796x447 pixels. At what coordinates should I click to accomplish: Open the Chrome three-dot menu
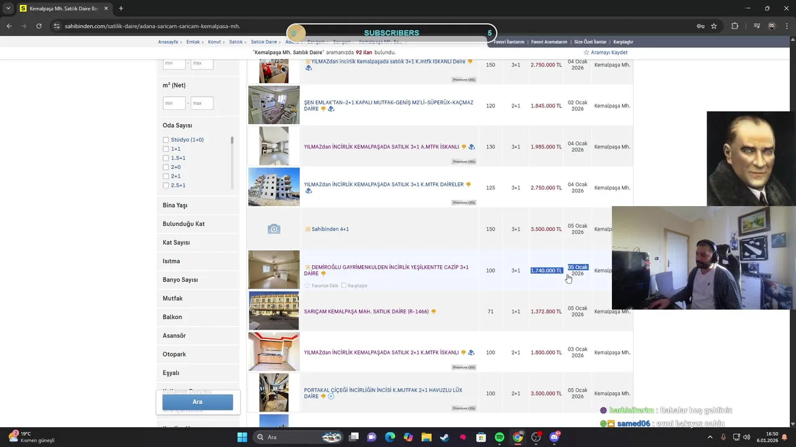pos(786,26)
